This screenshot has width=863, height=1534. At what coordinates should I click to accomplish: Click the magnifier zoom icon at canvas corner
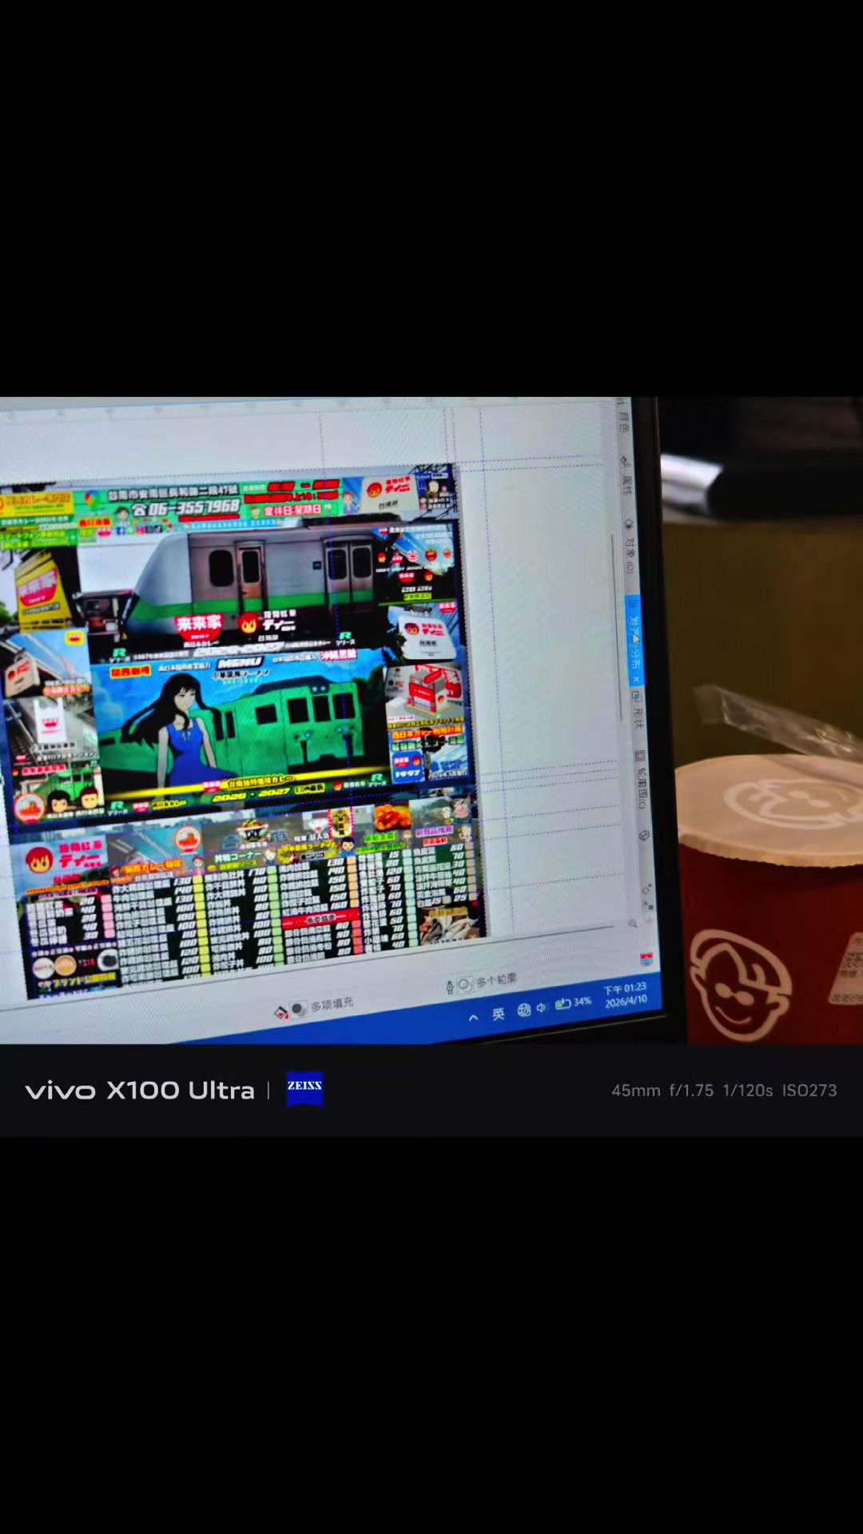(x=633, y=924)
